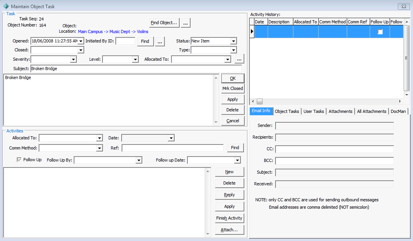
Task: Click Delete in the Task section
Action: (233, 110)
